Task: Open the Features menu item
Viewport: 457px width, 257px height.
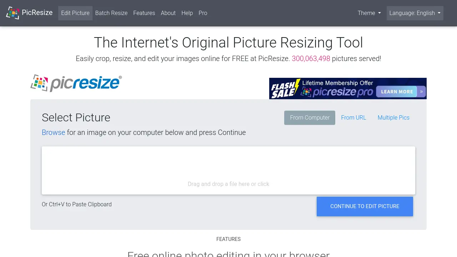Action: (144, 13)
